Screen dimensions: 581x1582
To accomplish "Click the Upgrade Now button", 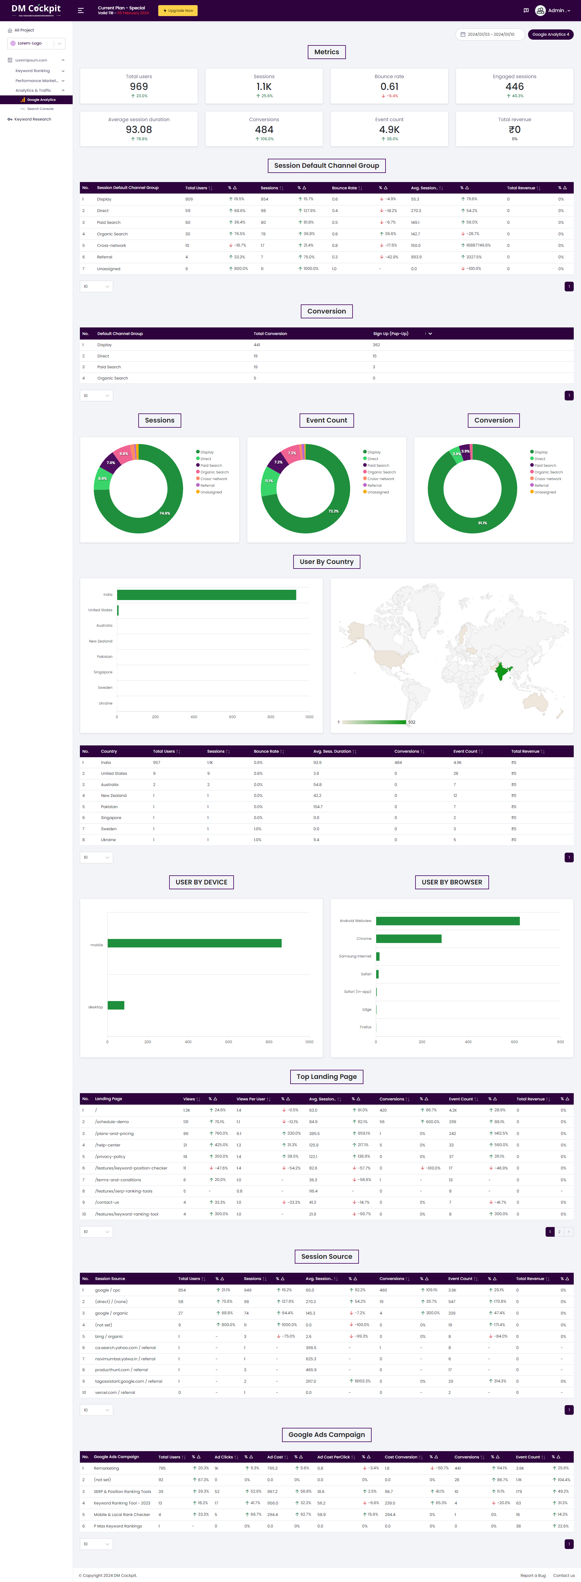I will (178, 10).
